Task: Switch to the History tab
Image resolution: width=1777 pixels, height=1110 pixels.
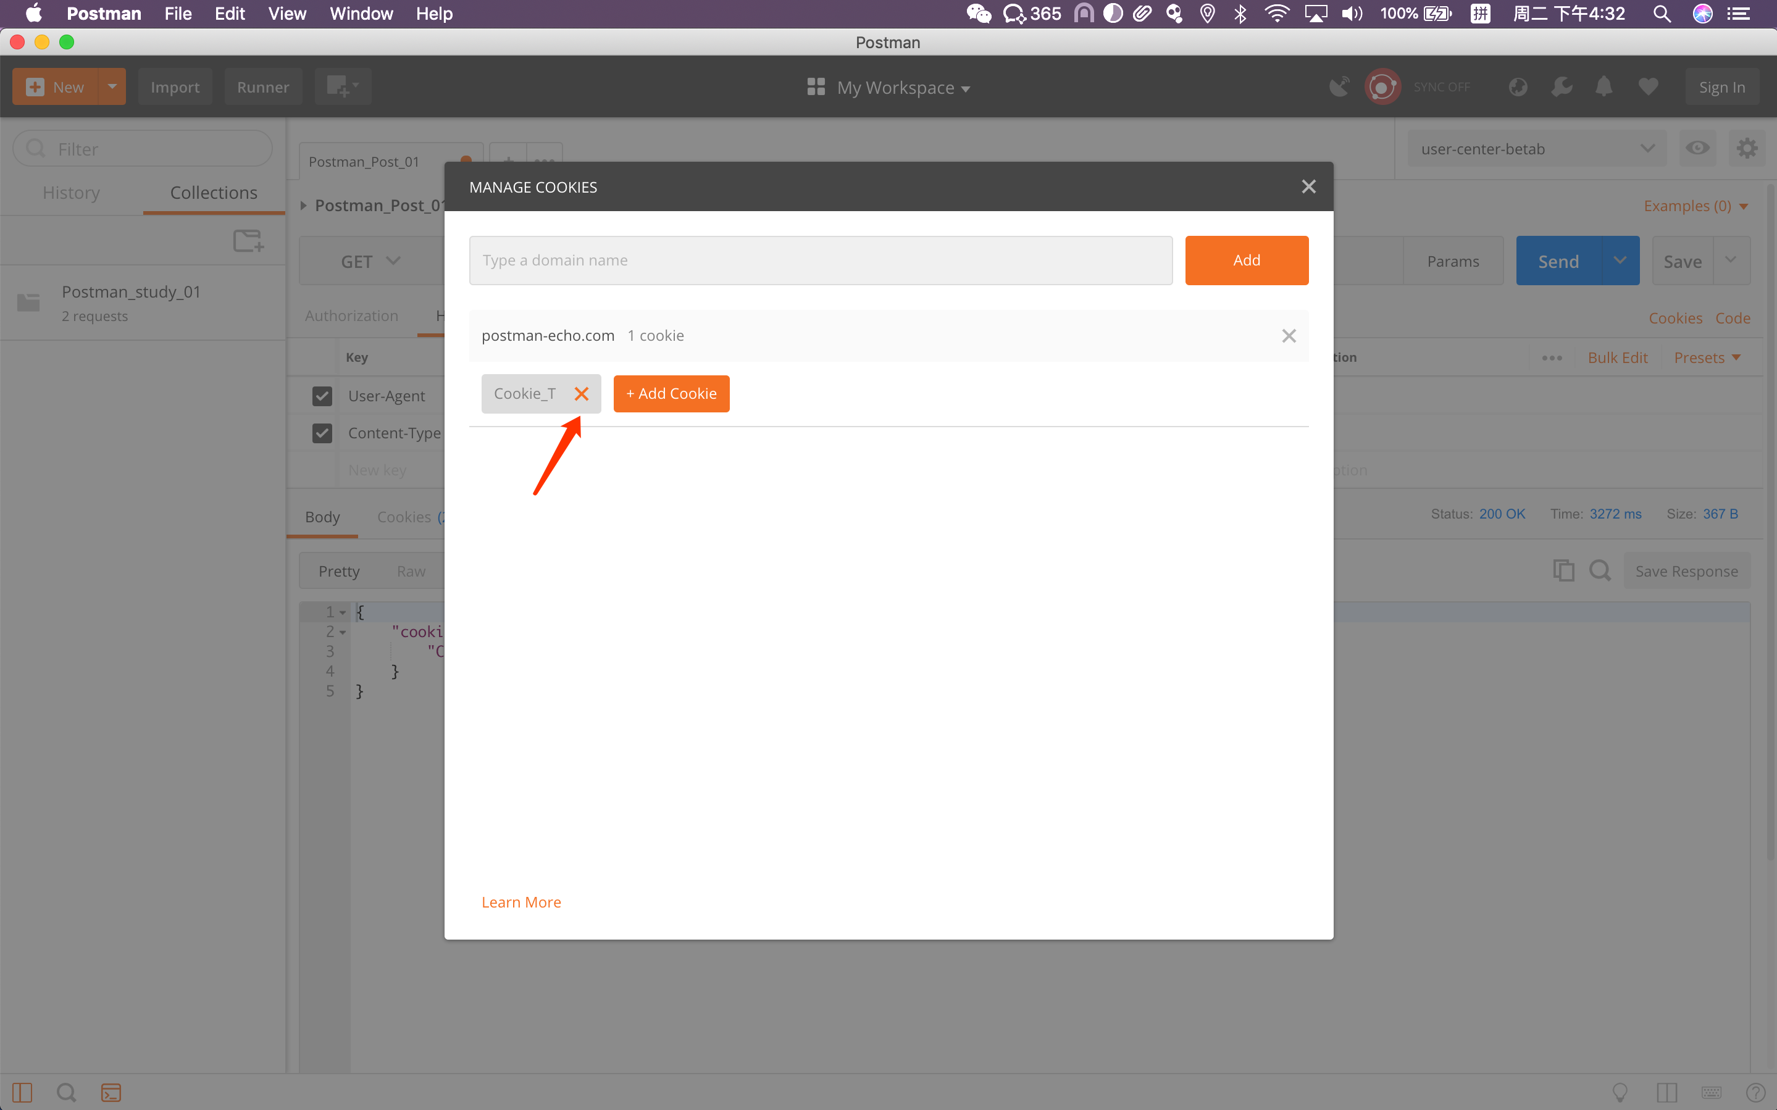Action: tap(71, 193)
